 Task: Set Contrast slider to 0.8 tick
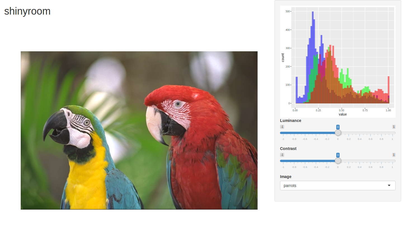tap(381, 161)
